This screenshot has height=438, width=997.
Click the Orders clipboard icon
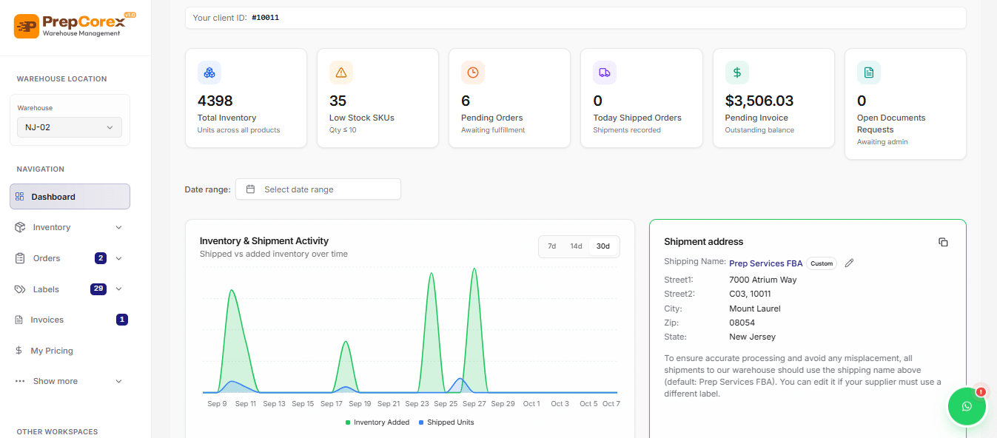pos(20,258)
